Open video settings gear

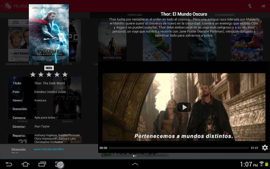coord(265,148)
